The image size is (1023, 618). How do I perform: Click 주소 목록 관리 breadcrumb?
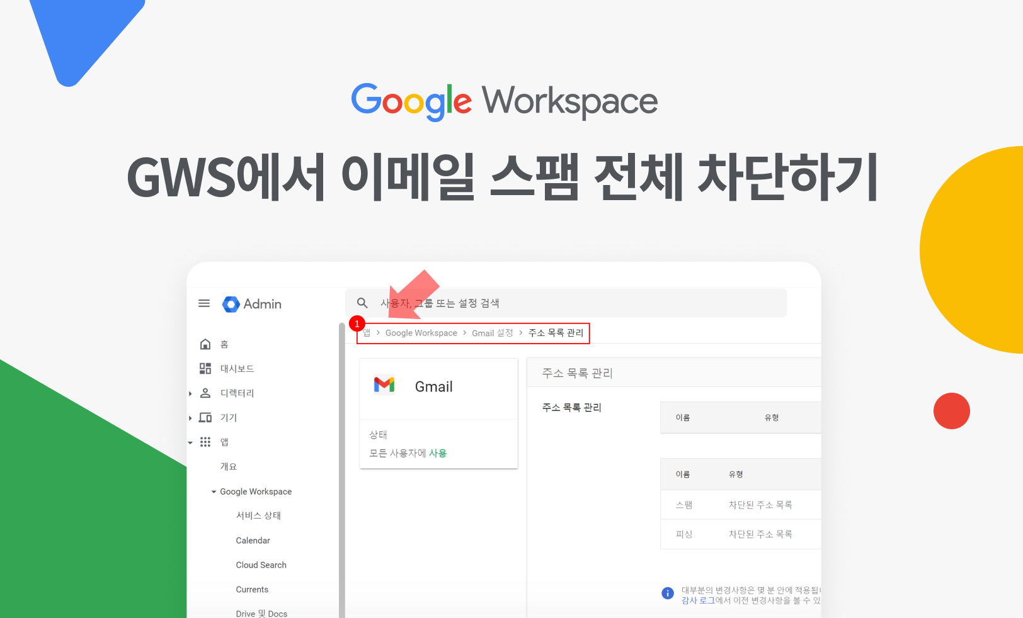click(x=556, y=333)
